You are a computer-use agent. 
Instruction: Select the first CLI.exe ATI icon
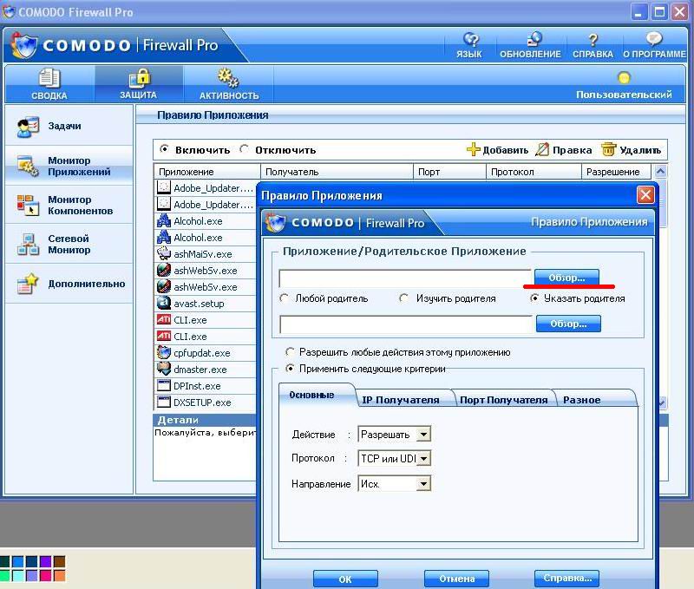(164, 319)
